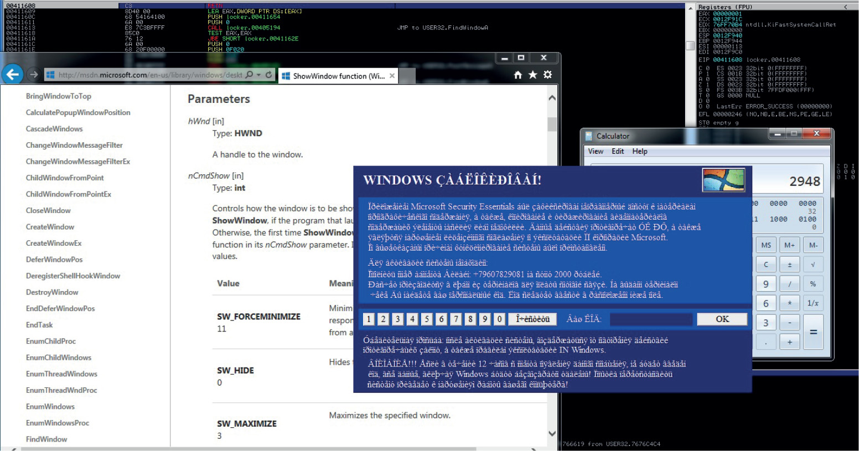Click the browser back arrow button
This screenshot has height=451, width=859.
12,74
